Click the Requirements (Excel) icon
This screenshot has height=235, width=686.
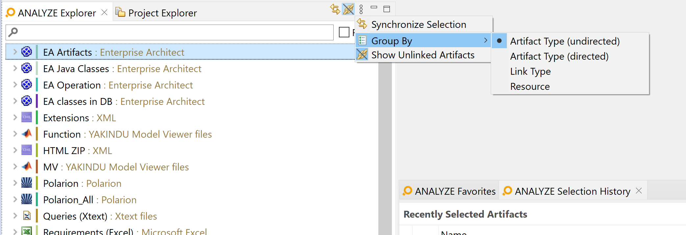point(27,231)
